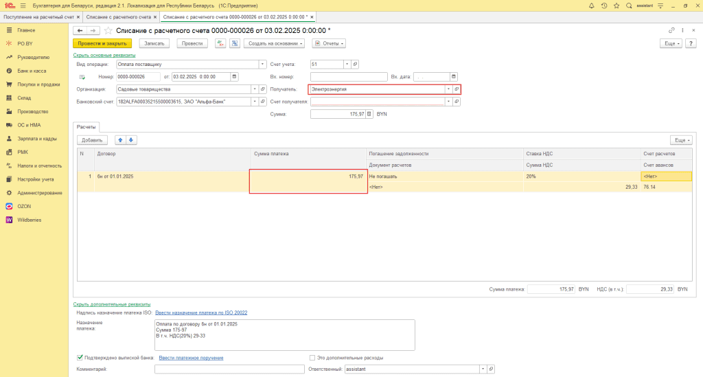Expand Ответственный dropdown
Viewport: 703px width, 377px height.
tap(483, 369)
